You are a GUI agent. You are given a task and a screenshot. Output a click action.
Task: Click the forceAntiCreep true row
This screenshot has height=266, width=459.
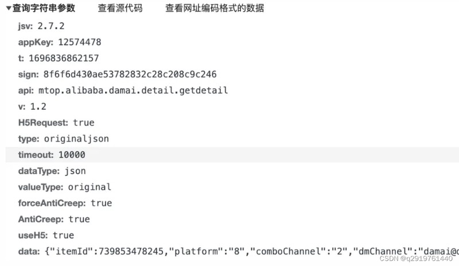point(65,203)
